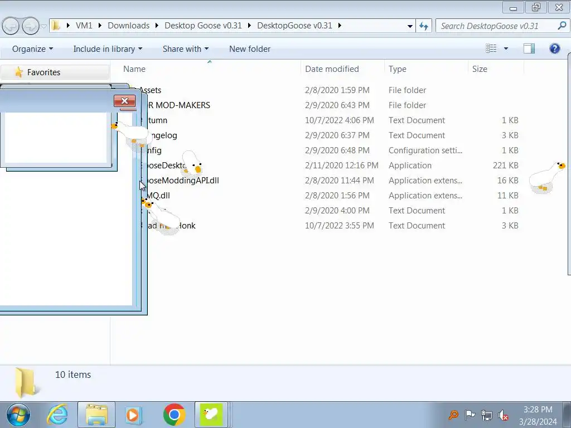Click the magnifier icon in system tray
Viewport: 571px width, 428px height.
click(453, 415)
